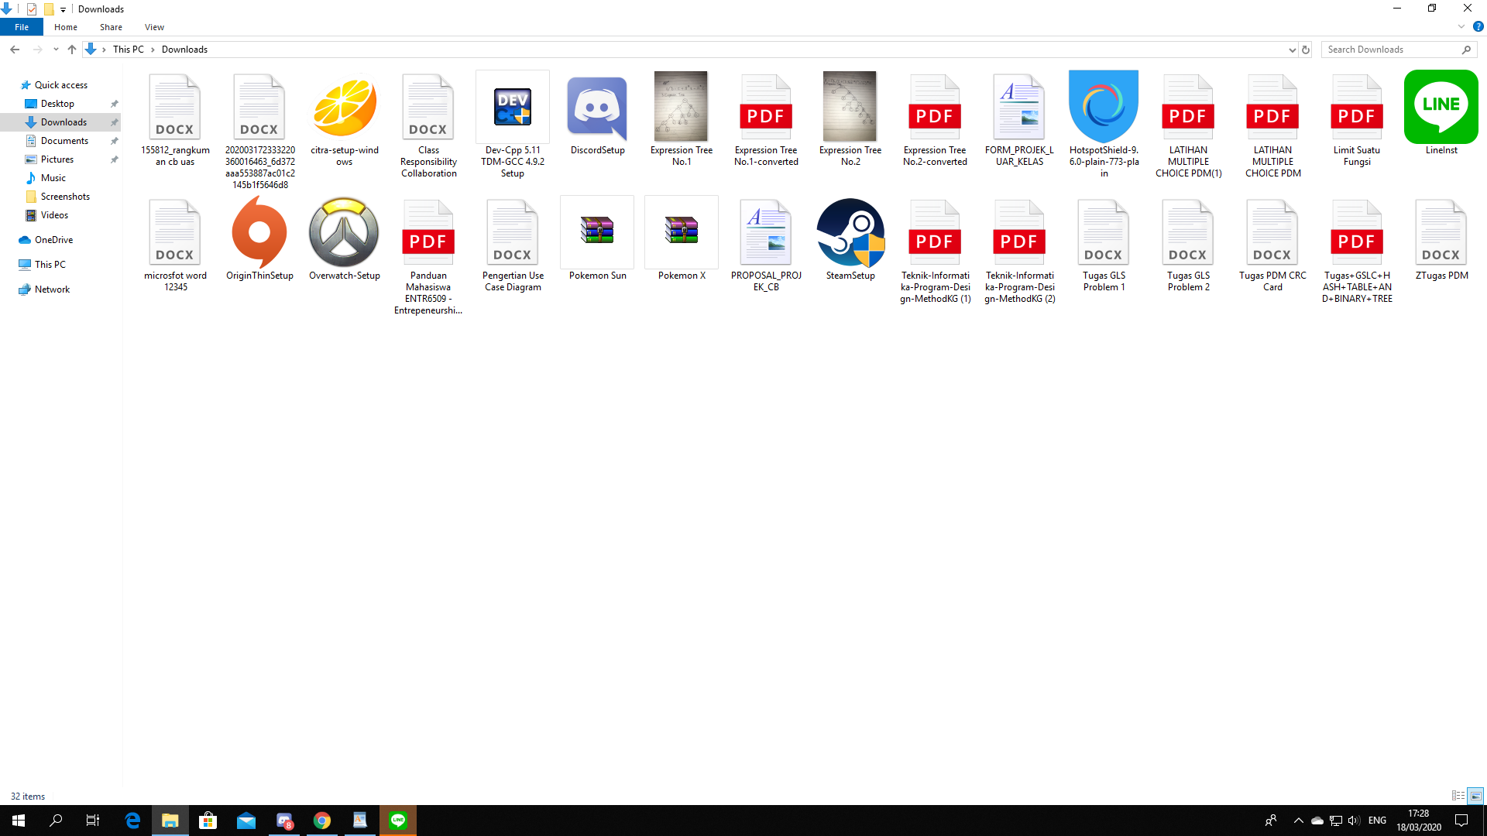Open Quick access in navigation pane
The image size is (1487, 836).
pos(60,85)
